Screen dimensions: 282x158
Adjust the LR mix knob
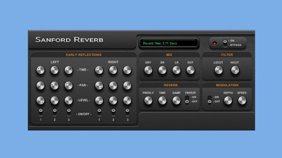pos(176,70)
